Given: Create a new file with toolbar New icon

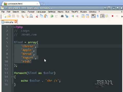Looking at the screenshot, I should 5,16.
